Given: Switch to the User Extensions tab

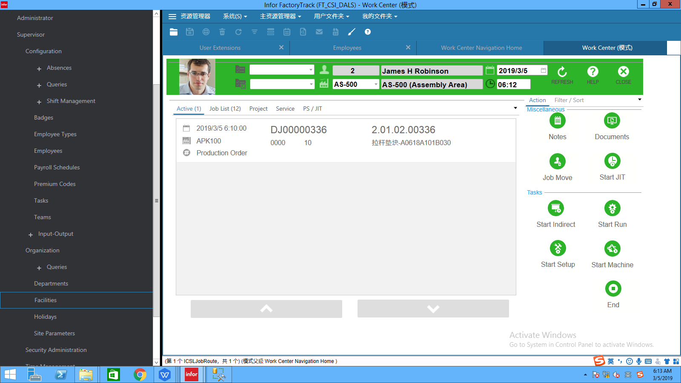Looking at the screenshot, I should point(220,48).
